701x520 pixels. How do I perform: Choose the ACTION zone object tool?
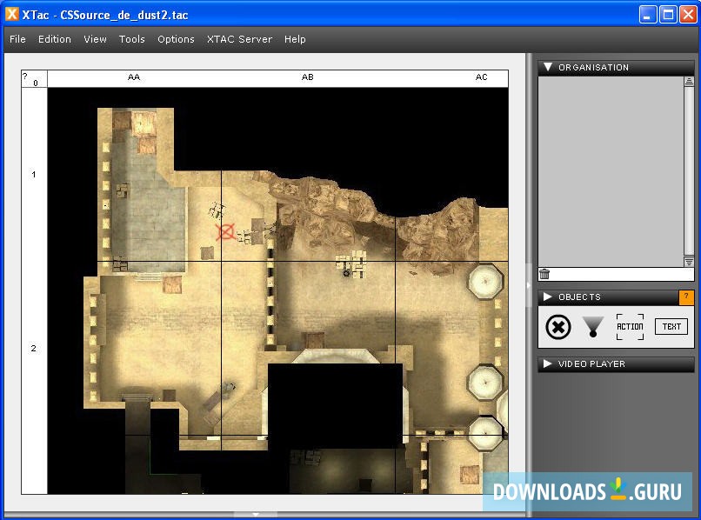click(x=630, y=327)
